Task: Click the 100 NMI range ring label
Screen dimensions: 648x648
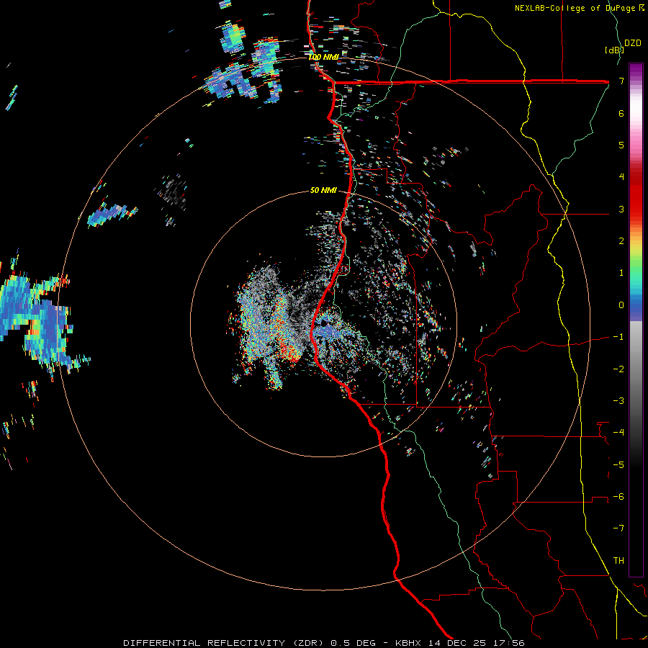Action: (x=323, y=57)
